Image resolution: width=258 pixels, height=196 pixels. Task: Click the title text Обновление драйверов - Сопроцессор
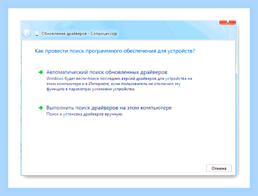click(79, 34)
